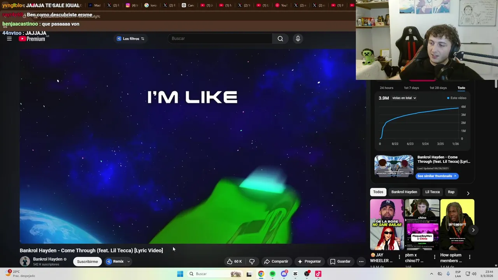This screenshot has height=280, width=498.
Task: Open Google Chrome from taskbar
Action: tap(261, 274)
